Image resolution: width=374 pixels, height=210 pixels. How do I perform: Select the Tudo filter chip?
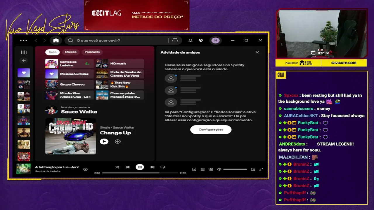53,52
